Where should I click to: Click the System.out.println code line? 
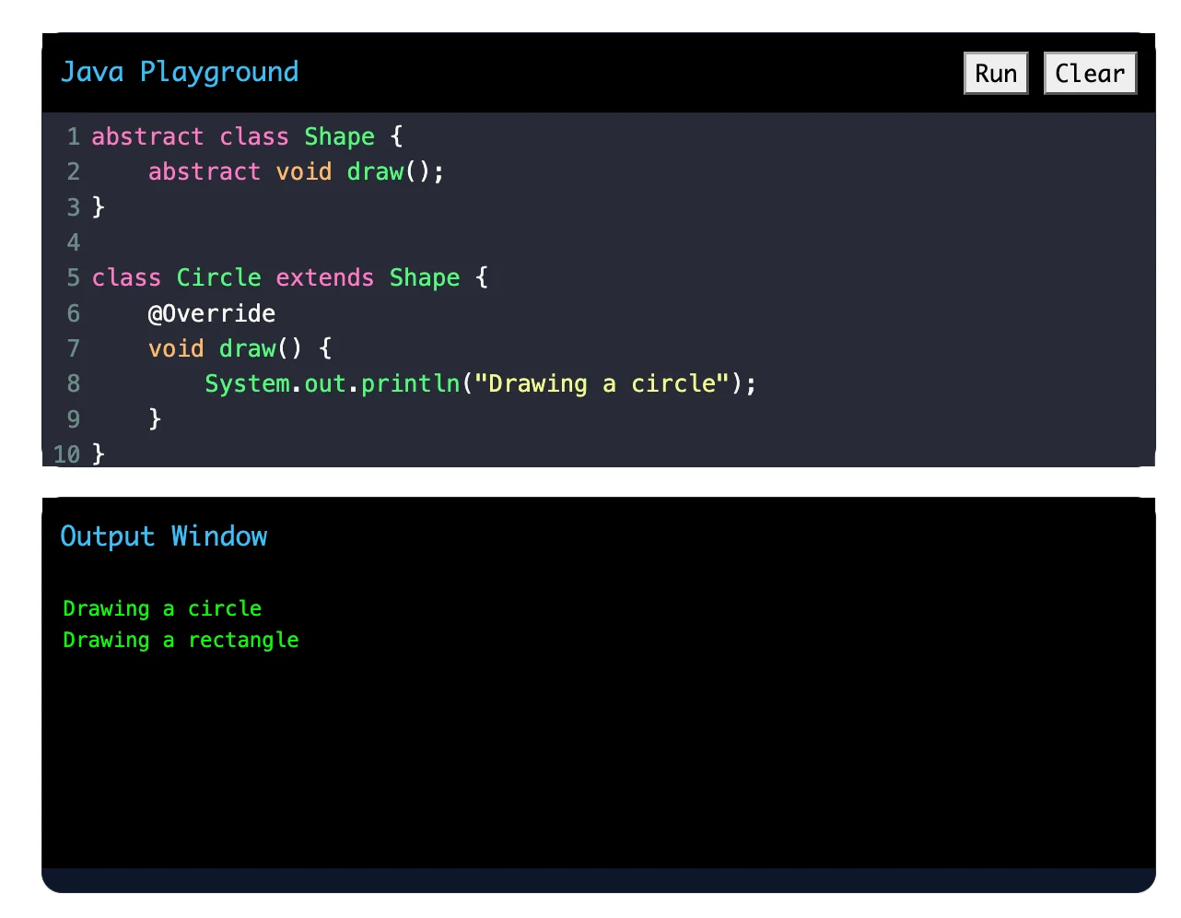pyautogui.click(x=481, y=383)
